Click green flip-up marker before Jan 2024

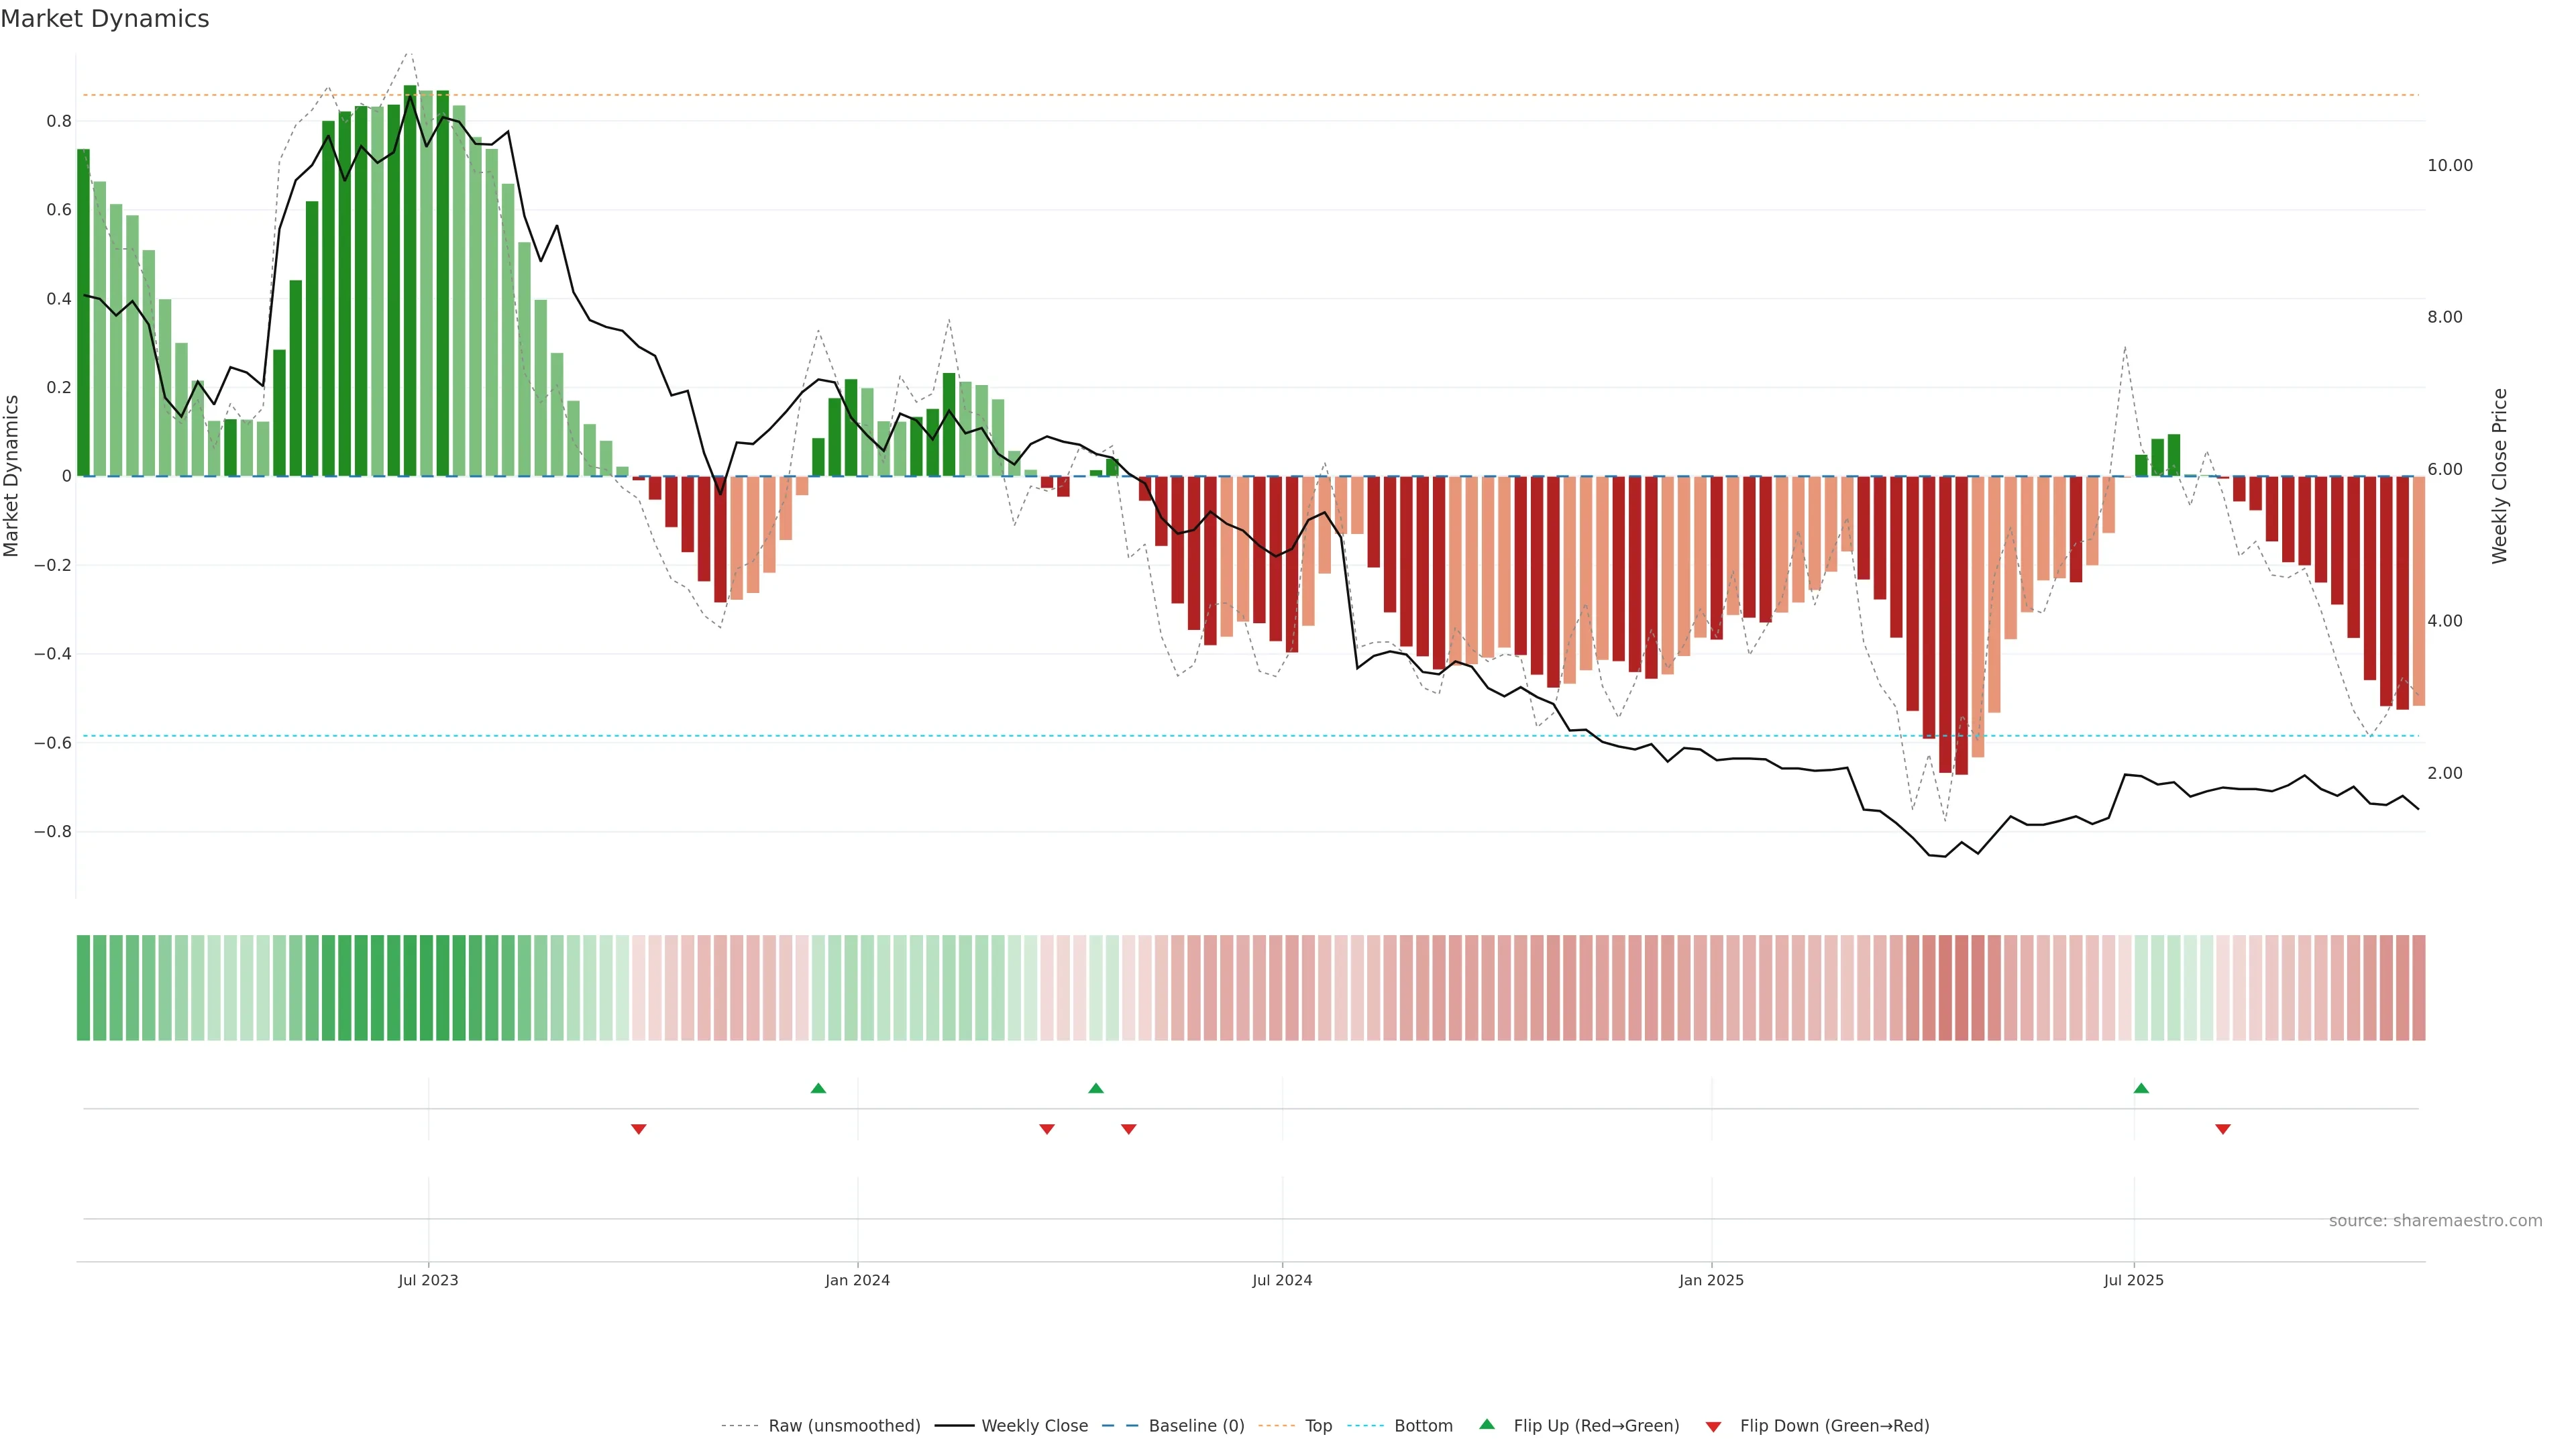[818, 1088]
